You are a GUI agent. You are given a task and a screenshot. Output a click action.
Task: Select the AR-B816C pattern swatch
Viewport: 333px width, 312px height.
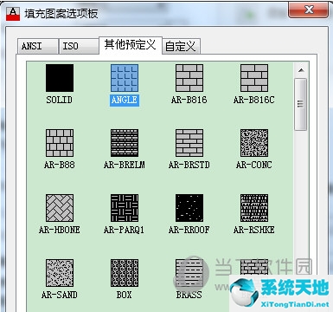coord(254,78)
